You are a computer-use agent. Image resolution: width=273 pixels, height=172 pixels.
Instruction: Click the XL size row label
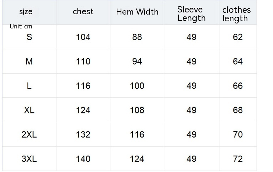(x=29, y=110)
